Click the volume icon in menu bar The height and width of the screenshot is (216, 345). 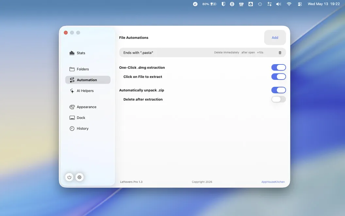tap(279, 4)
